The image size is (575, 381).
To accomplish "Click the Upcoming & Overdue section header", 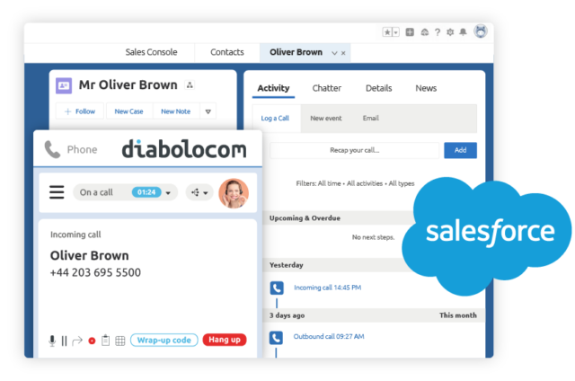I will [305, 217].
